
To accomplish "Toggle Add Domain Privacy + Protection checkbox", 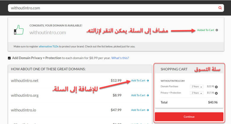I will pos(9,58).
